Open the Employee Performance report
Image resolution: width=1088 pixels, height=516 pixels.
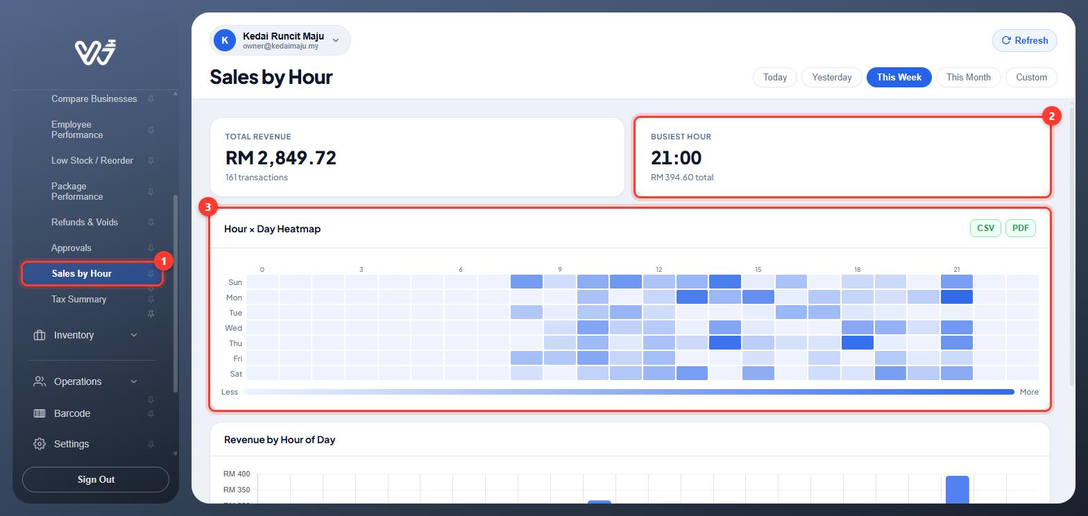click(x=77, y=130)
